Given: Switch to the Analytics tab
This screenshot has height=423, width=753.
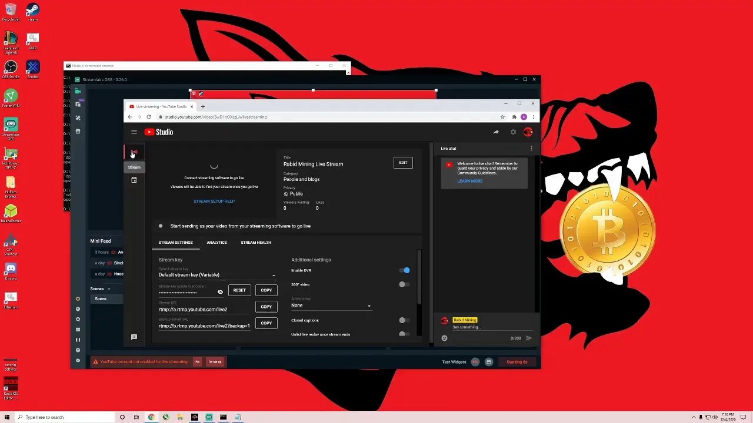Looking at the screenshot, I should [216, 243].
